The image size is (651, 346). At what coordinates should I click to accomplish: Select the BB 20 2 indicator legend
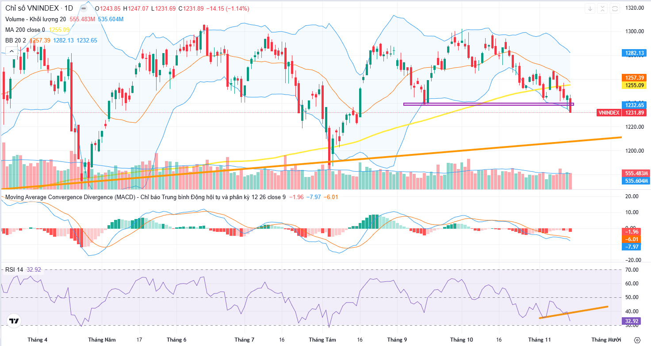[x=15, y=40]
